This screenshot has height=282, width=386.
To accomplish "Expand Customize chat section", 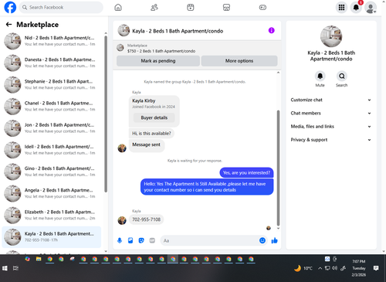I will [x=331, y=100].
